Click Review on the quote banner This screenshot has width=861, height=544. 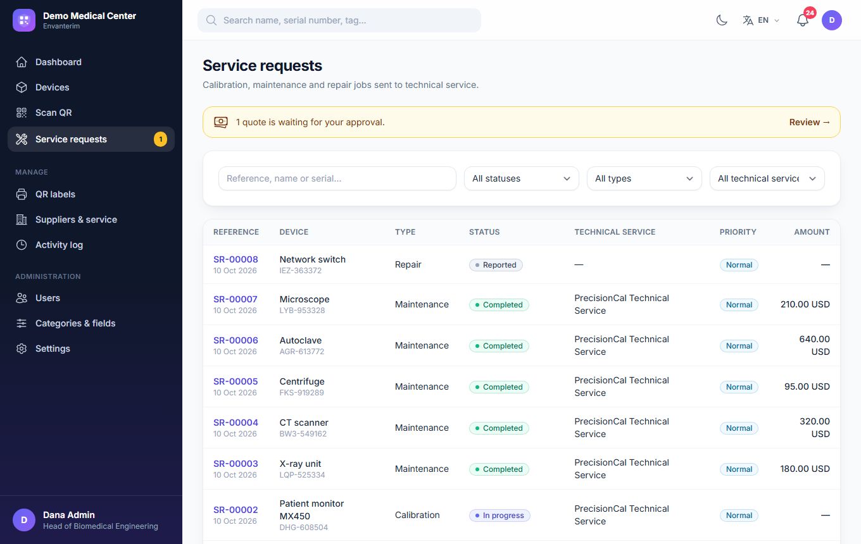click(810, 122)
